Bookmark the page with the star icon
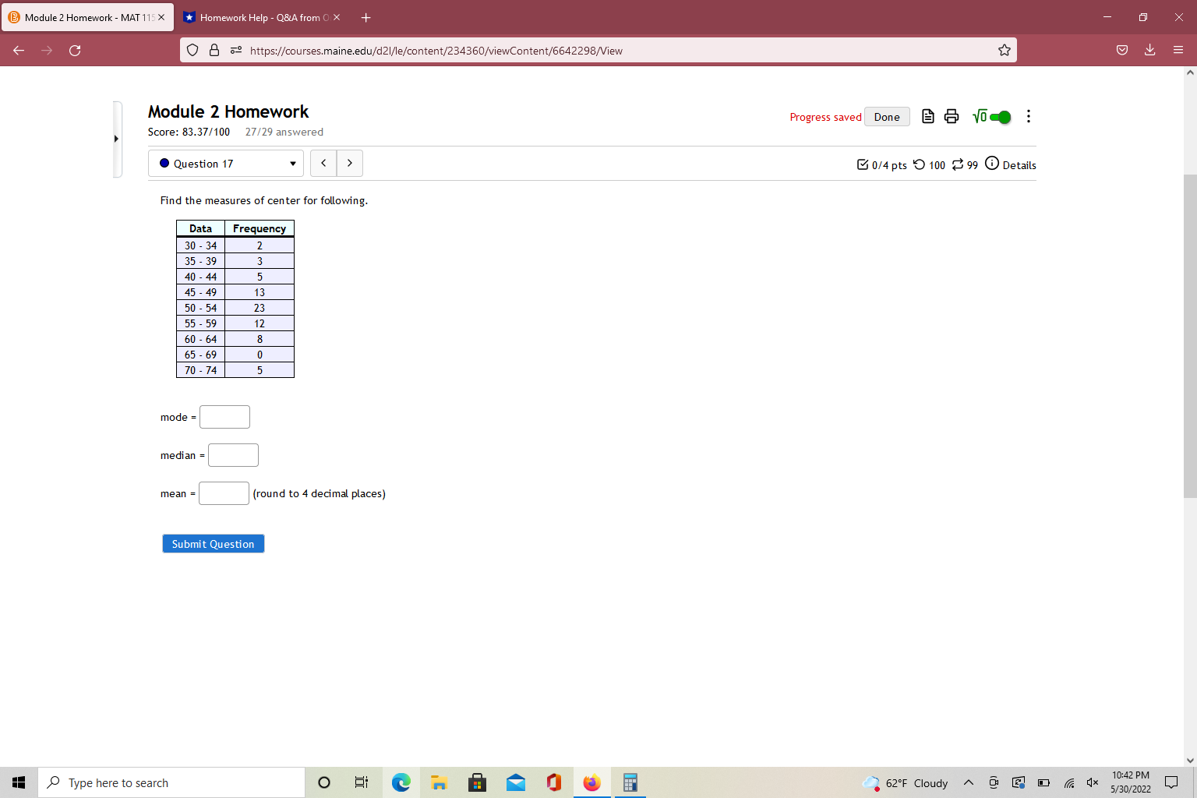The image size is (1197, 798). [1004, 50]
